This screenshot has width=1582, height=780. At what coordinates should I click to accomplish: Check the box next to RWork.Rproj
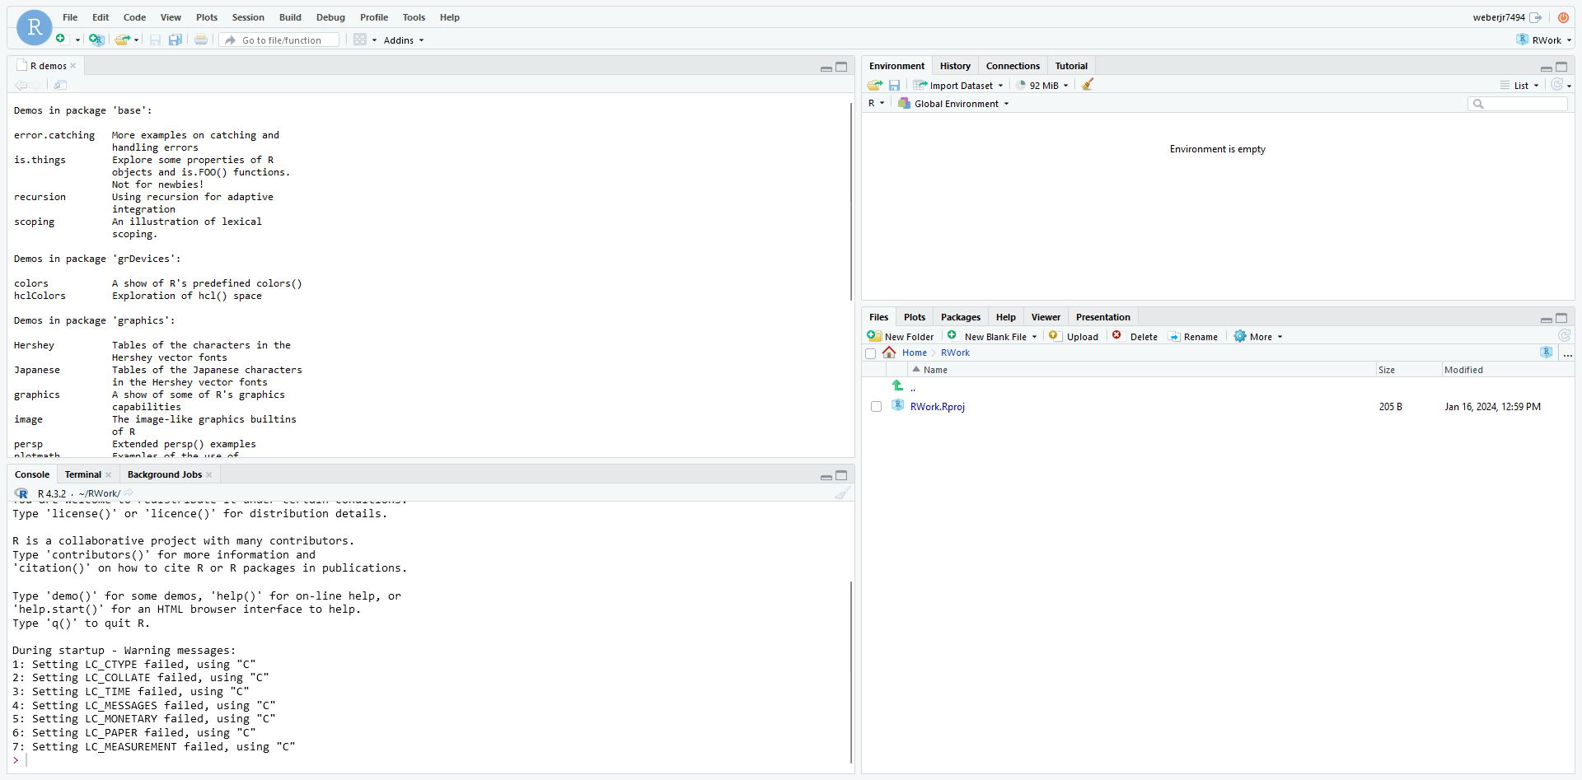(876, 406)
